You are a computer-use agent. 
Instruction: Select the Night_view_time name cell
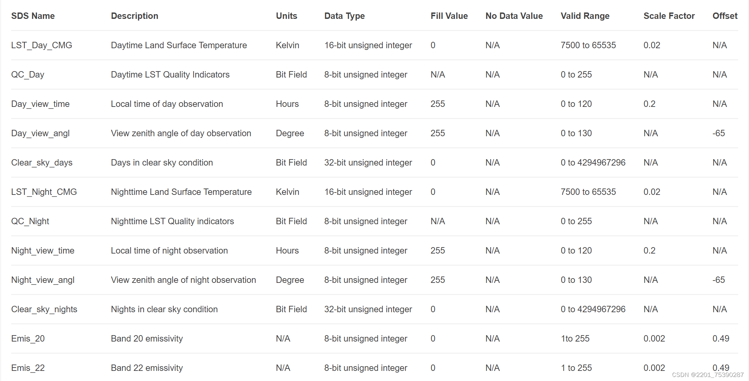click(x=42, y=251)
